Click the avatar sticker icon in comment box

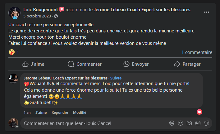(172, 123)
